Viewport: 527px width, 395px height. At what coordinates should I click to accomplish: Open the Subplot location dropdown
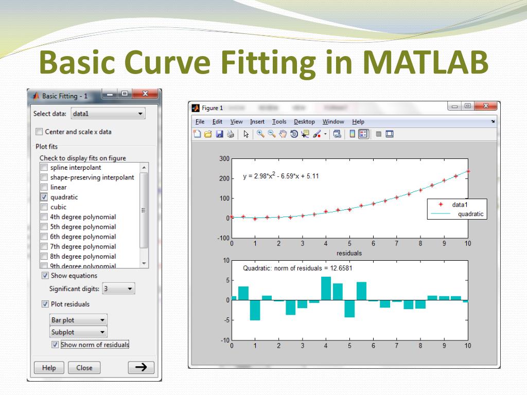(78, 332)
